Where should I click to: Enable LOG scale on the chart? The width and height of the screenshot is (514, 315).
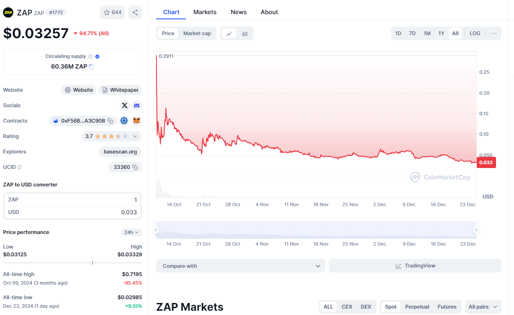pos(475,33)
